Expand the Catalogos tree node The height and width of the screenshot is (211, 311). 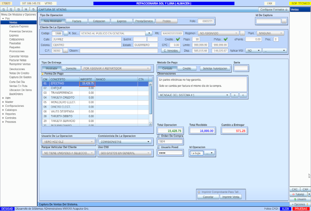[3, 110]
